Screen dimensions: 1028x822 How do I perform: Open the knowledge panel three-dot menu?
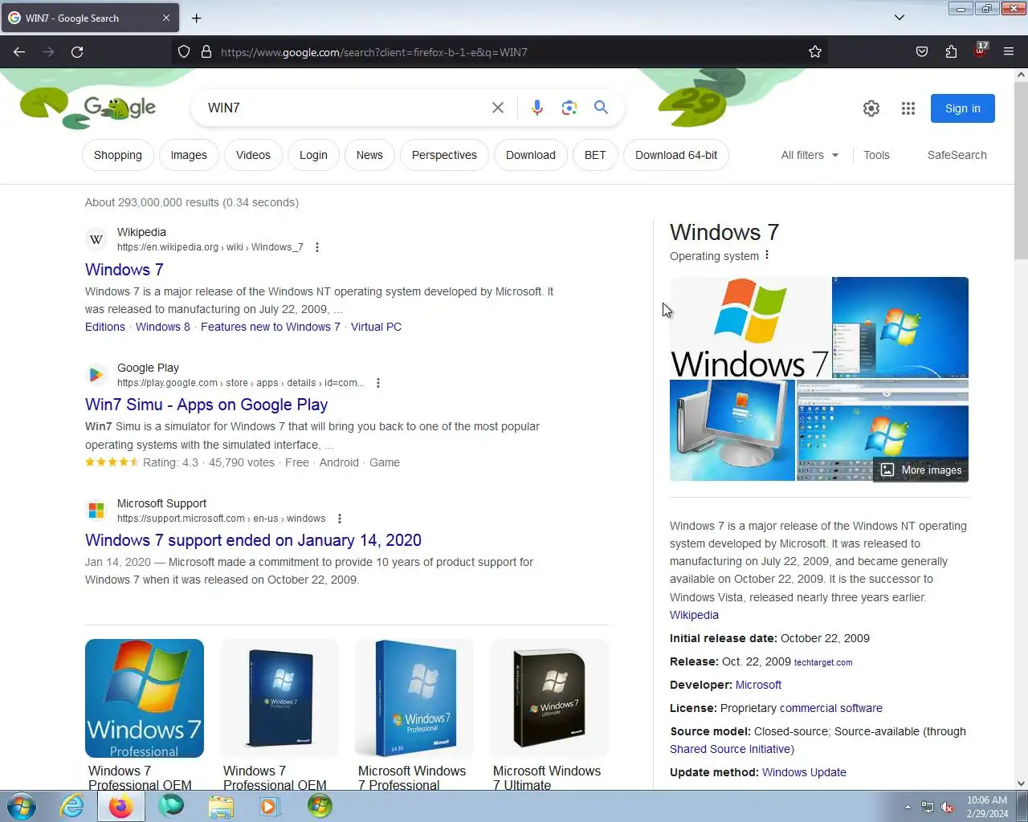[x=767, y=255]
